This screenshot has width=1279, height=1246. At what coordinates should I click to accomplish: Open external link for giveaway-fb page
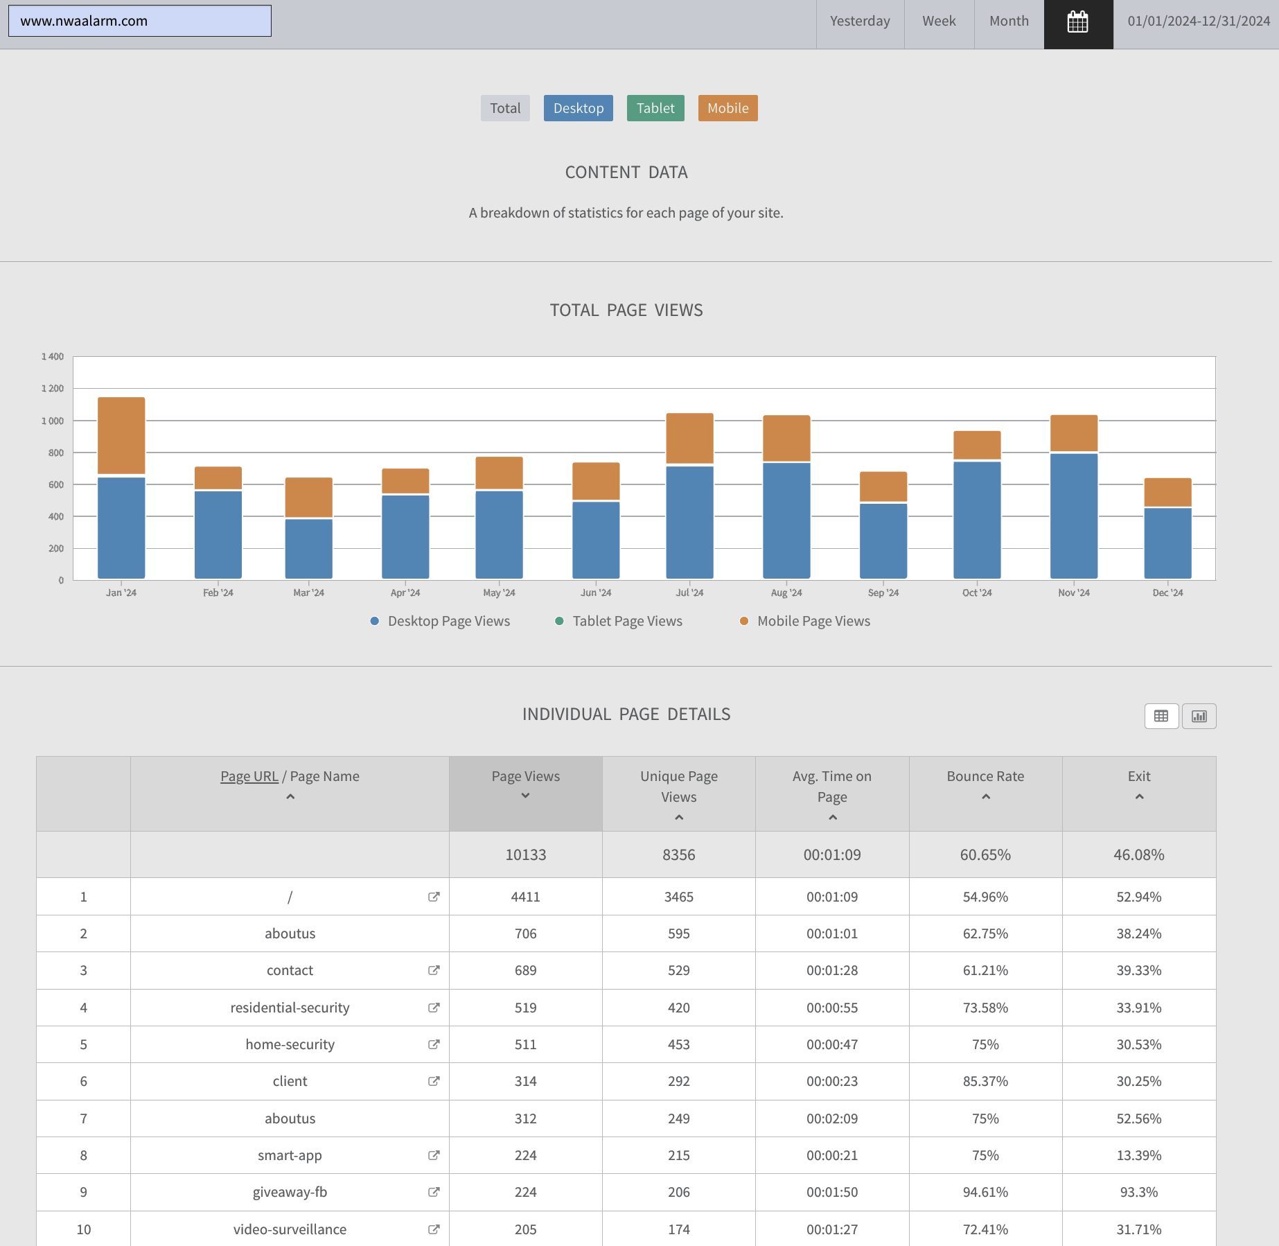click(x=434, y=1192)
